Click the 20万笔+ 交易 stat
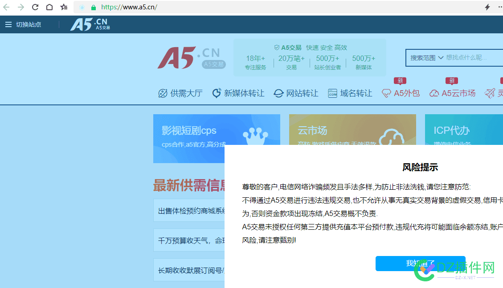This screenshot has height=288, width=503. [x=291, y=62]
